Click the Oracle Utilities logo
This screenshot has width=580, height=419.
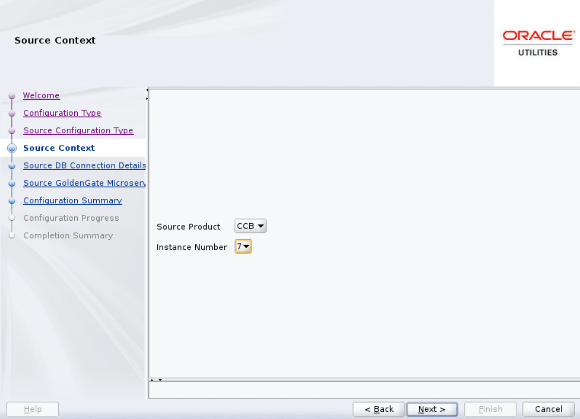[538, 41]
